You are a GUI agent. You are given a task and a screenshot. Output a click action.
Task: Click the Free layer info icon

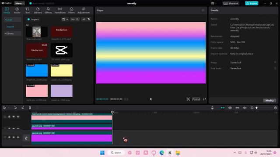coord(275,68)
